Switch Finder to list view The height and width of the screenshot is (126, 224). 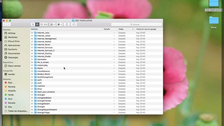[x=37, y=24]
